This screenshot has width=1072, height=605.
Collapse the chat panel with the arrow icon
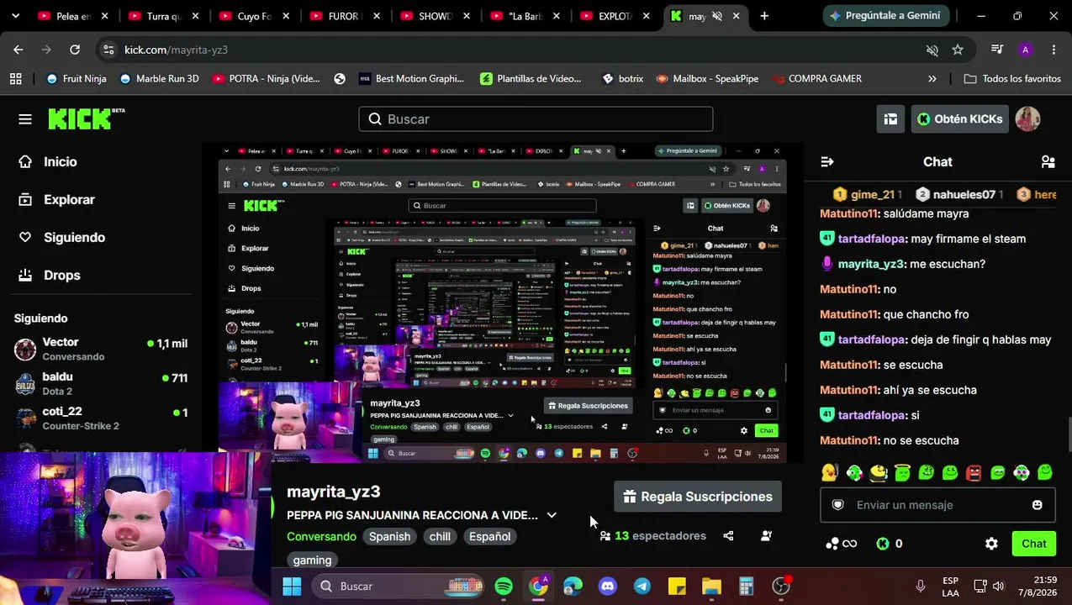[826, 161]
